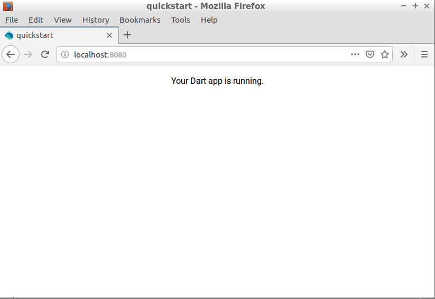Open the page actions three-dot menu
The height and width of the screenshot is (299, 435).
point(355,54)
